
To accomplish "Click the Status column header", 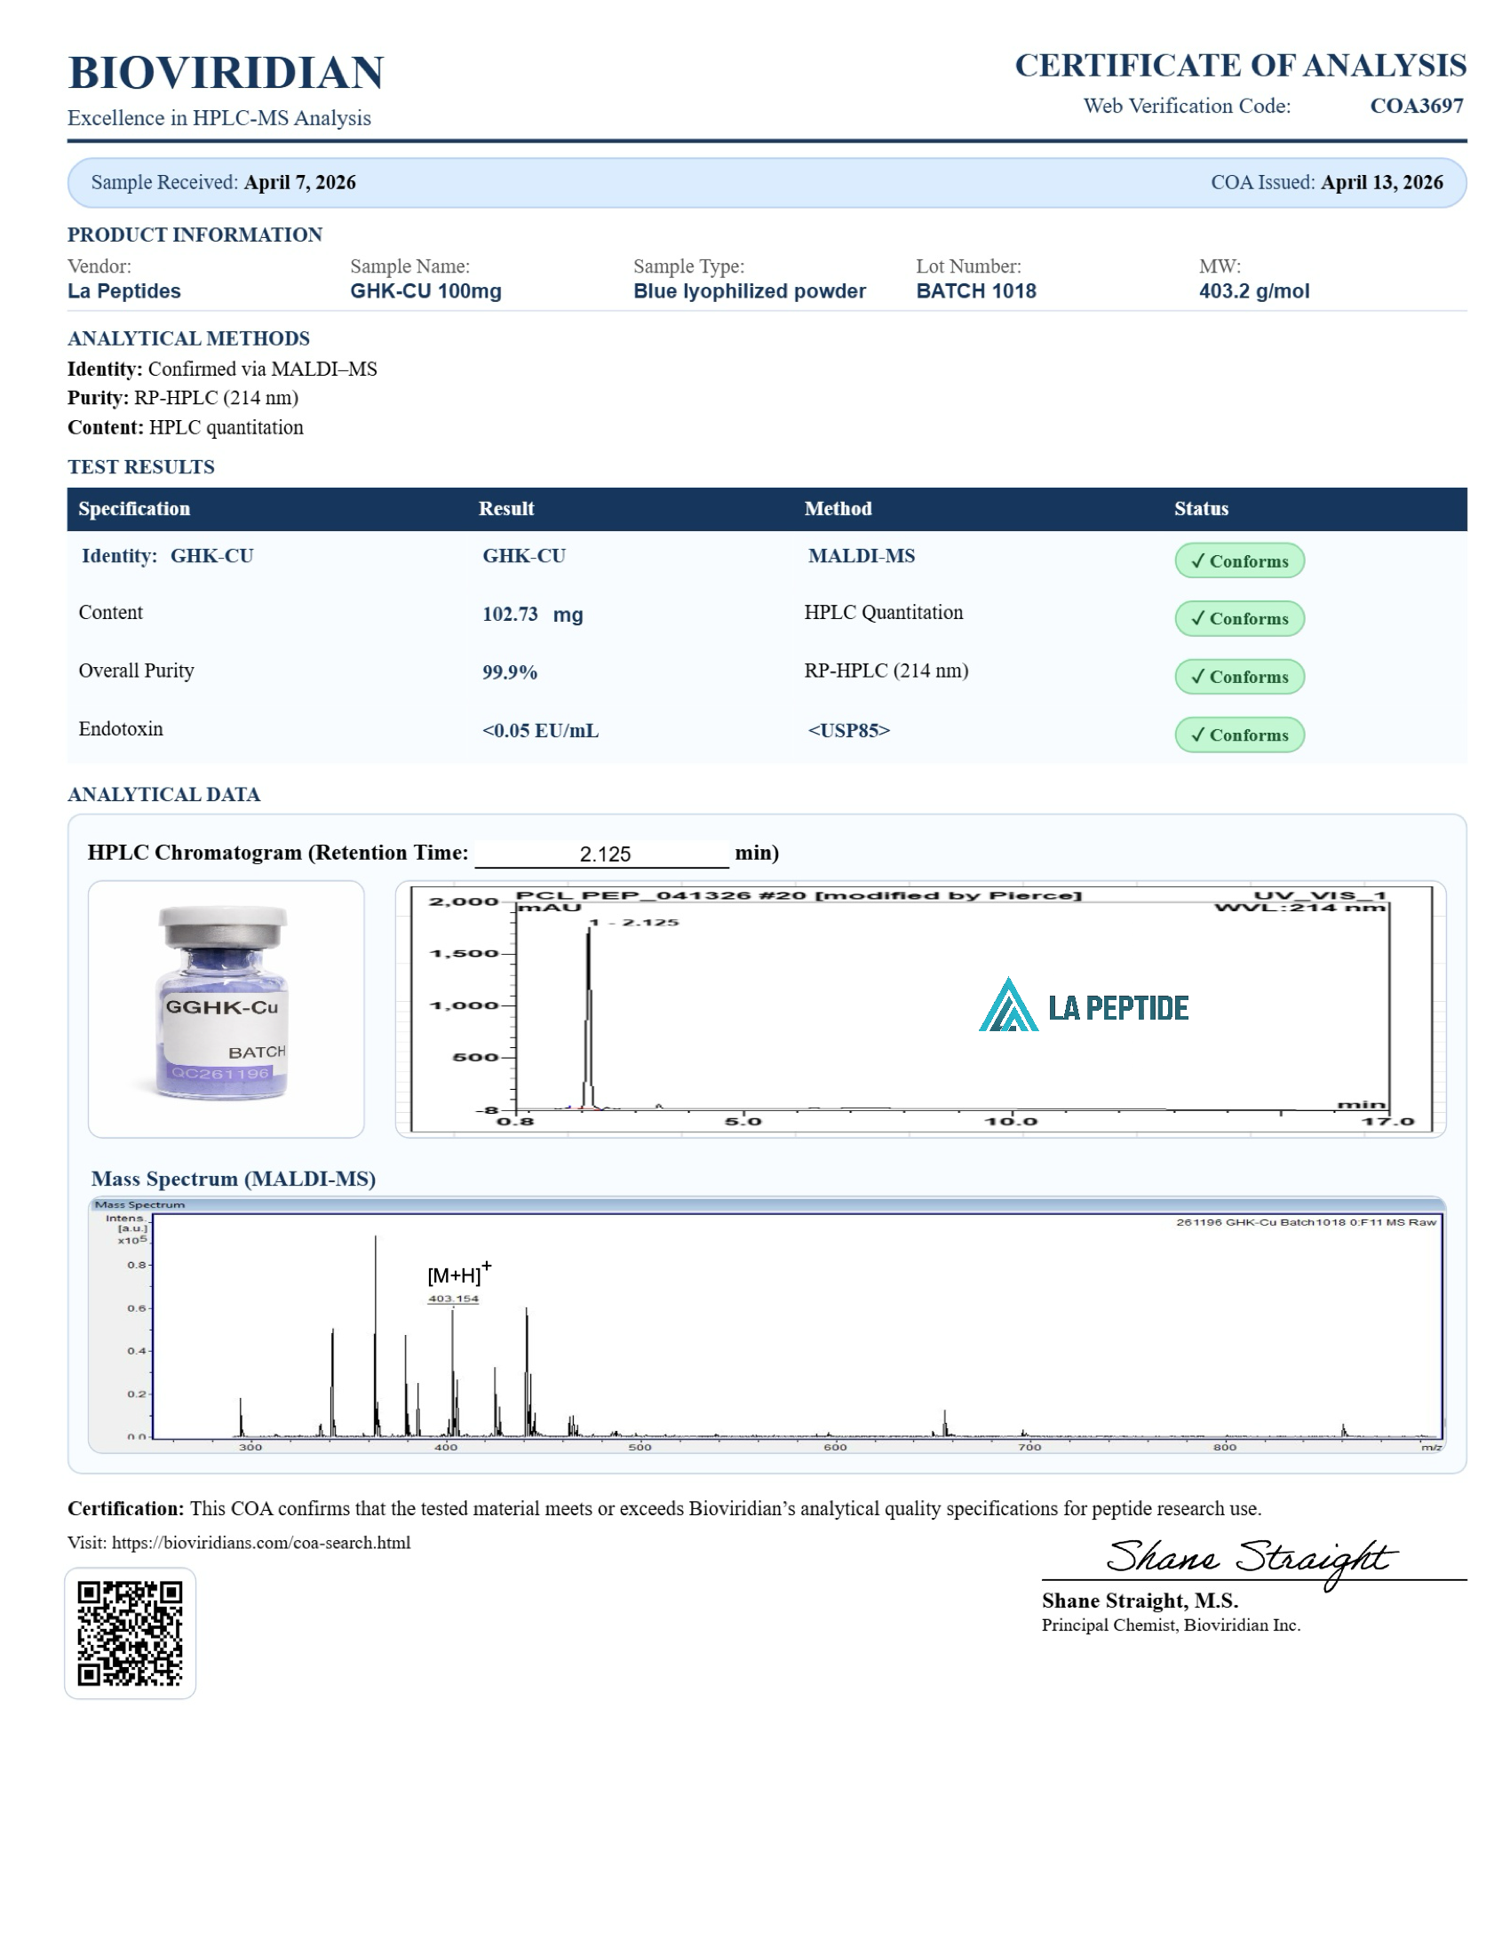I will (1201, 508).
